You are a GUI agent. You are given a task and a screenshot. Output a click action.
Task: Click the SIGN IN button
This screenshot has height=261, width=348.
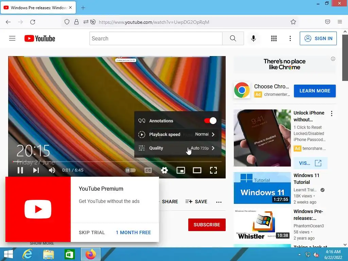click(x=318, y=38)
